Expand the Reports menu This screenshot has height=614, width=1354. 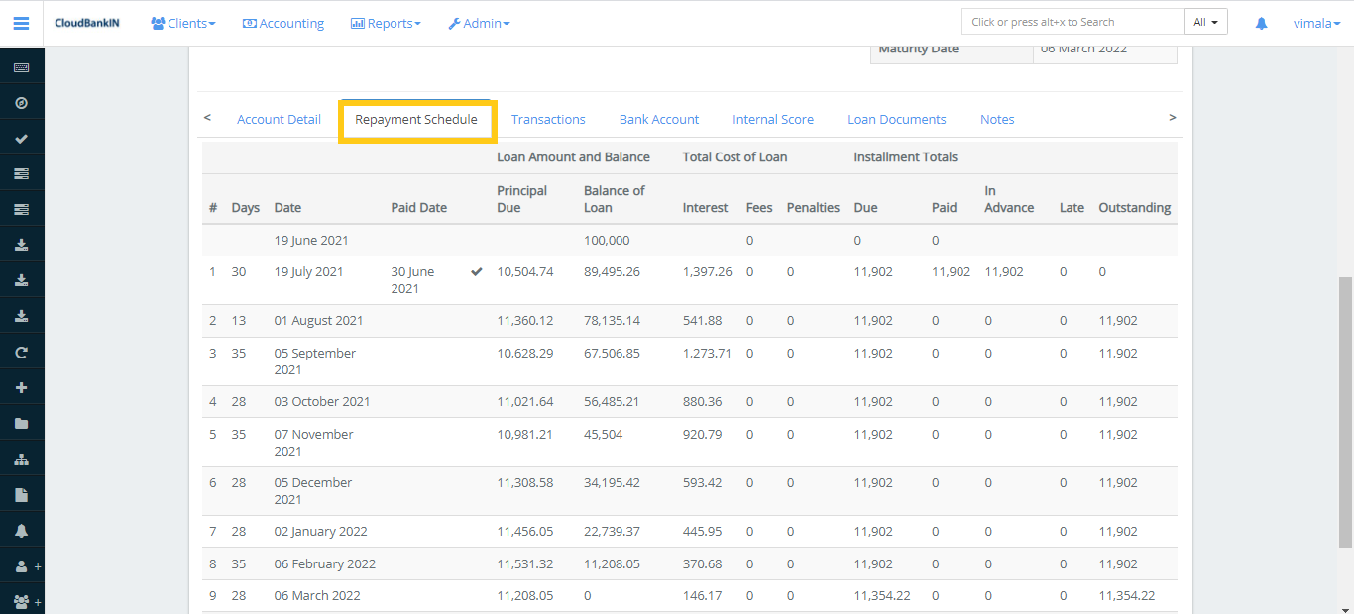386,22
